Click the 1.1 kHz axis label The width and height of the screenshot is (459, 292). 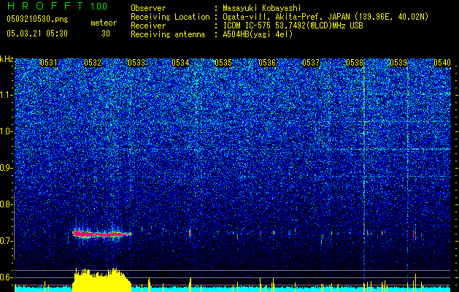(x=6, y=95)
